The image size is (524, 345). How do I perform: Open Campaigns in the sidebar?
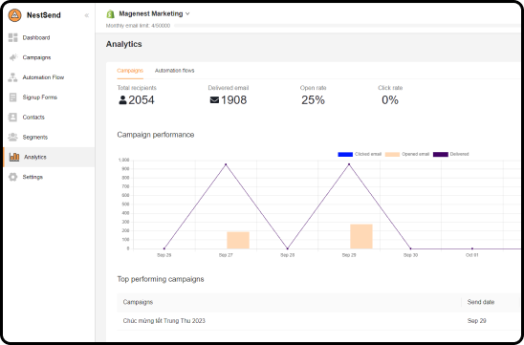coord(36,57)
